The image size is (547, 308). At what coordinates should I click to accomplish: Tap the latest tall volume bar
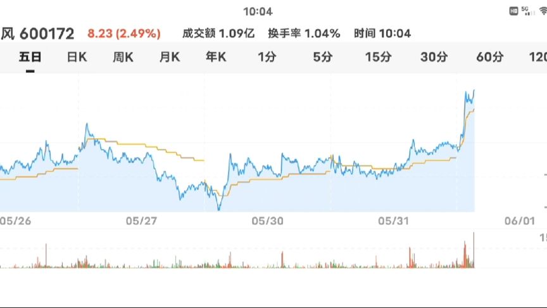pyautogui.click(x=474, y=250)
